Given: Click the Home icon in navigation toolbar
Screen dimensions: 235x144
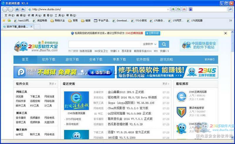Looking at the screenshot, I should 17,9.
